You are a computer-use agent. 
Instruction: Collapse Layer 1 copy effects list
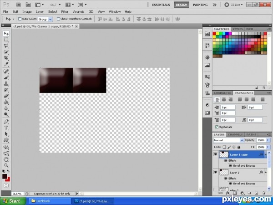266,154
